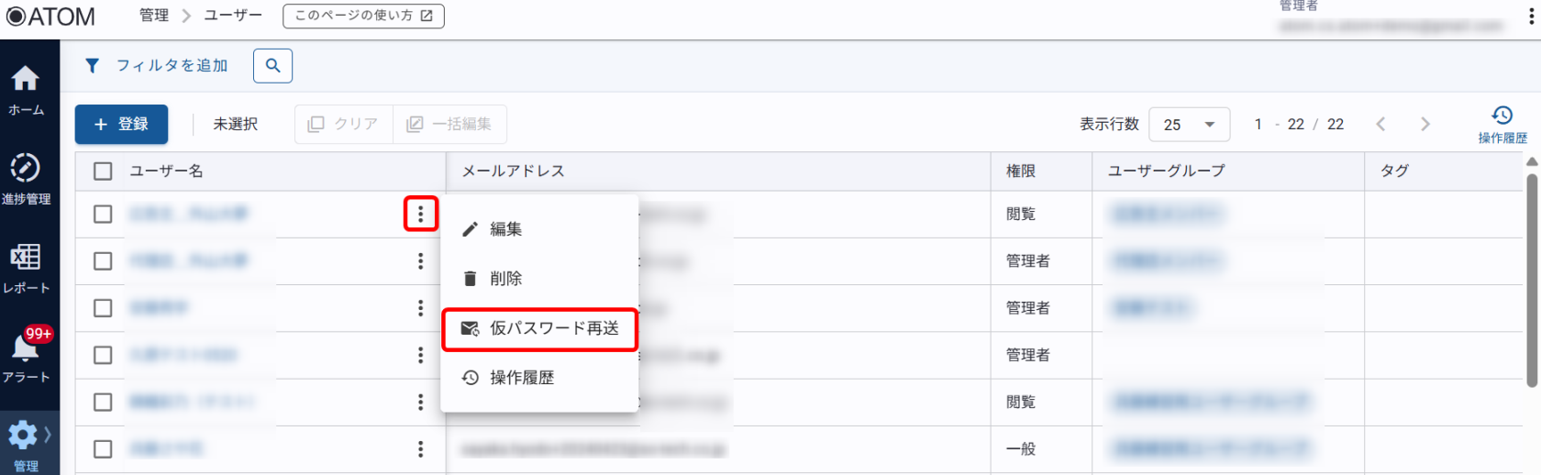Open the 表示行数 dropdown showing 25
Image resolution: width=1541 pixels, height=475 pixels.
pos(1188,125)
